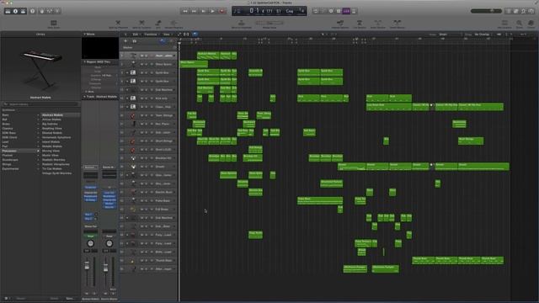
Task: Click the Join regions toolbar icon
Action: tap(158, 24)
